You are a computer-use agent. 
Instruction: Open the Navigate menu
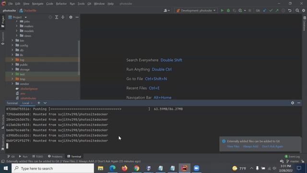click(x=37, y=4)
